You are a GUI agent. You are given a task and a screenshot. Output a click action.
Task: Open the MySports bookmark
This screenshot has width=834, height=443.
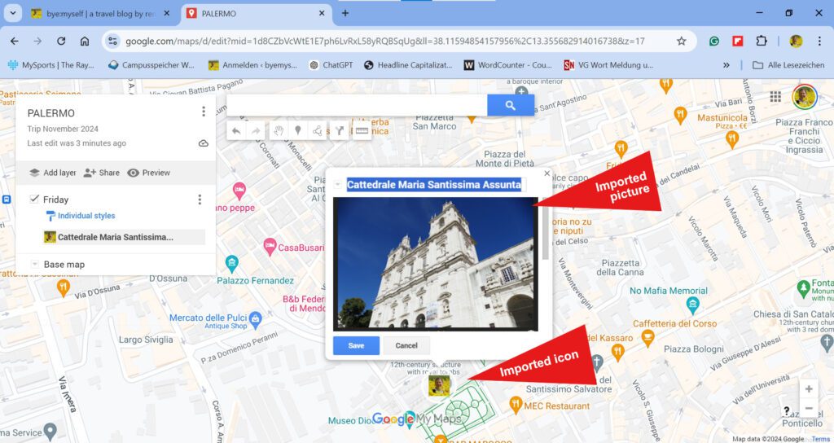pos(50,65)
